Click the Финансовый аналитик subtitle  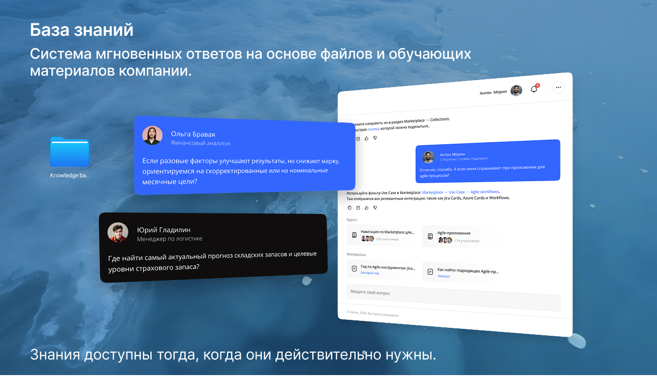tap(201, 143)
